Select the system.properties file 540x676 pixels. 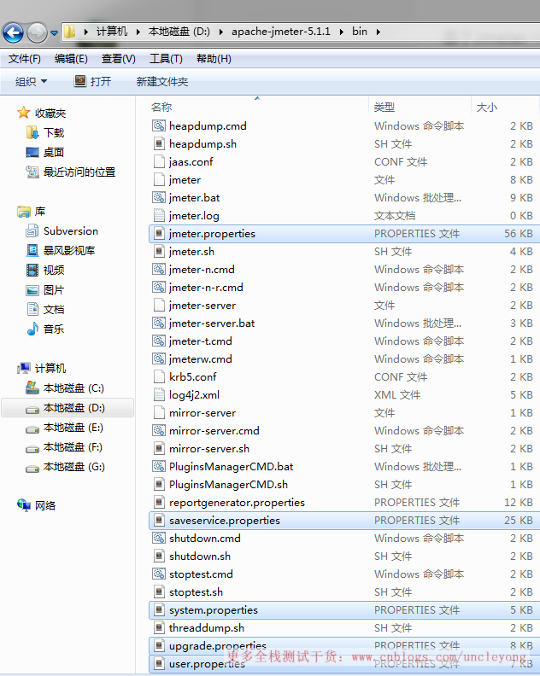coord(344,610)
